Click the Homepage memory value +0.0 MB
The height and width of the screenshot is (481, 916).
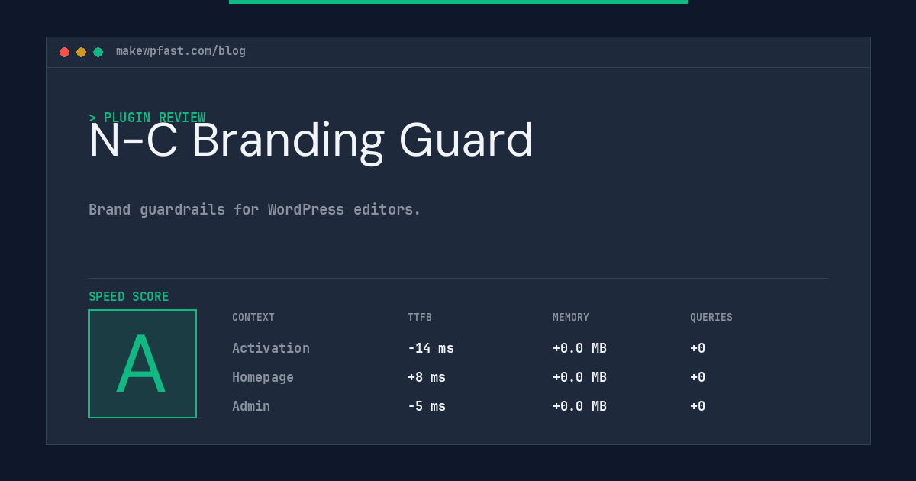[579, 377]
